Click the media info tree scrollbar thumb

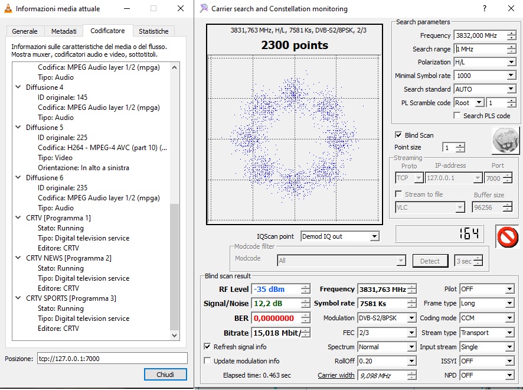click(x=175, y=266)
